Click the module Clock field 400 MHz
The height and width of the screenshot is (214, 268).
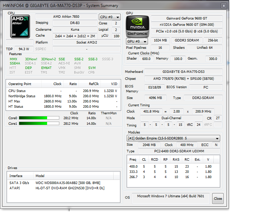point(187,145)
